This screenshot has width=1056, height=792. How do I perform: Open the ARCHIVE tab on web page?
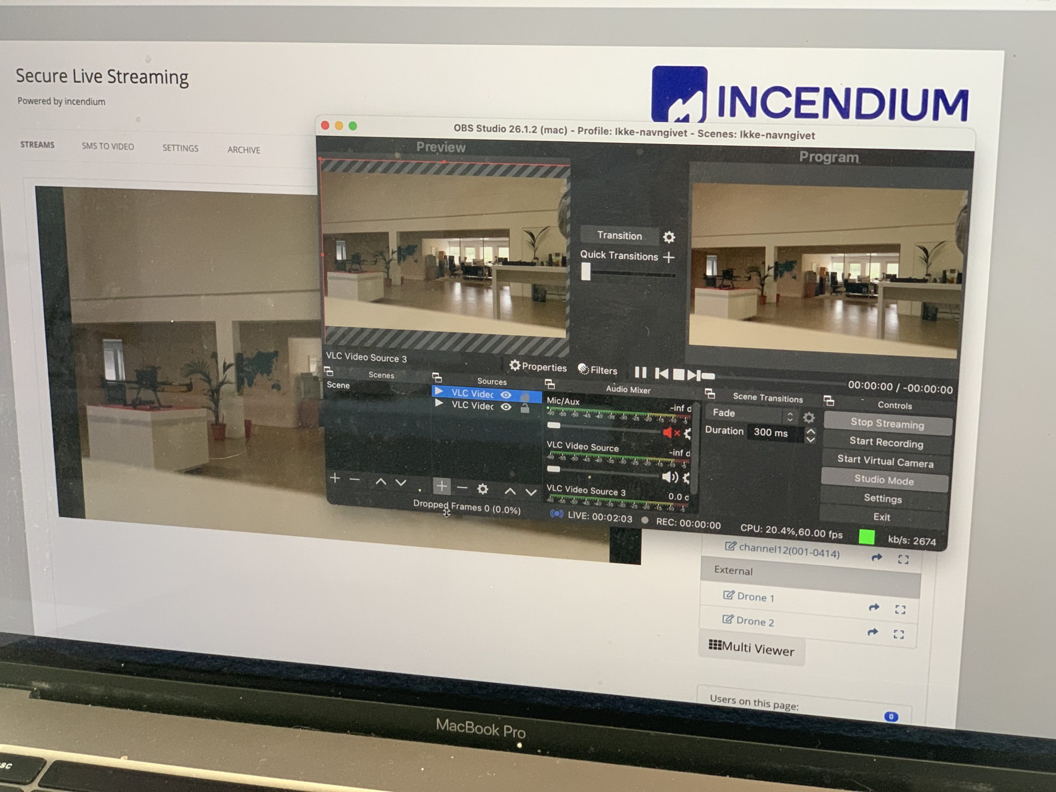pos(244,150)
